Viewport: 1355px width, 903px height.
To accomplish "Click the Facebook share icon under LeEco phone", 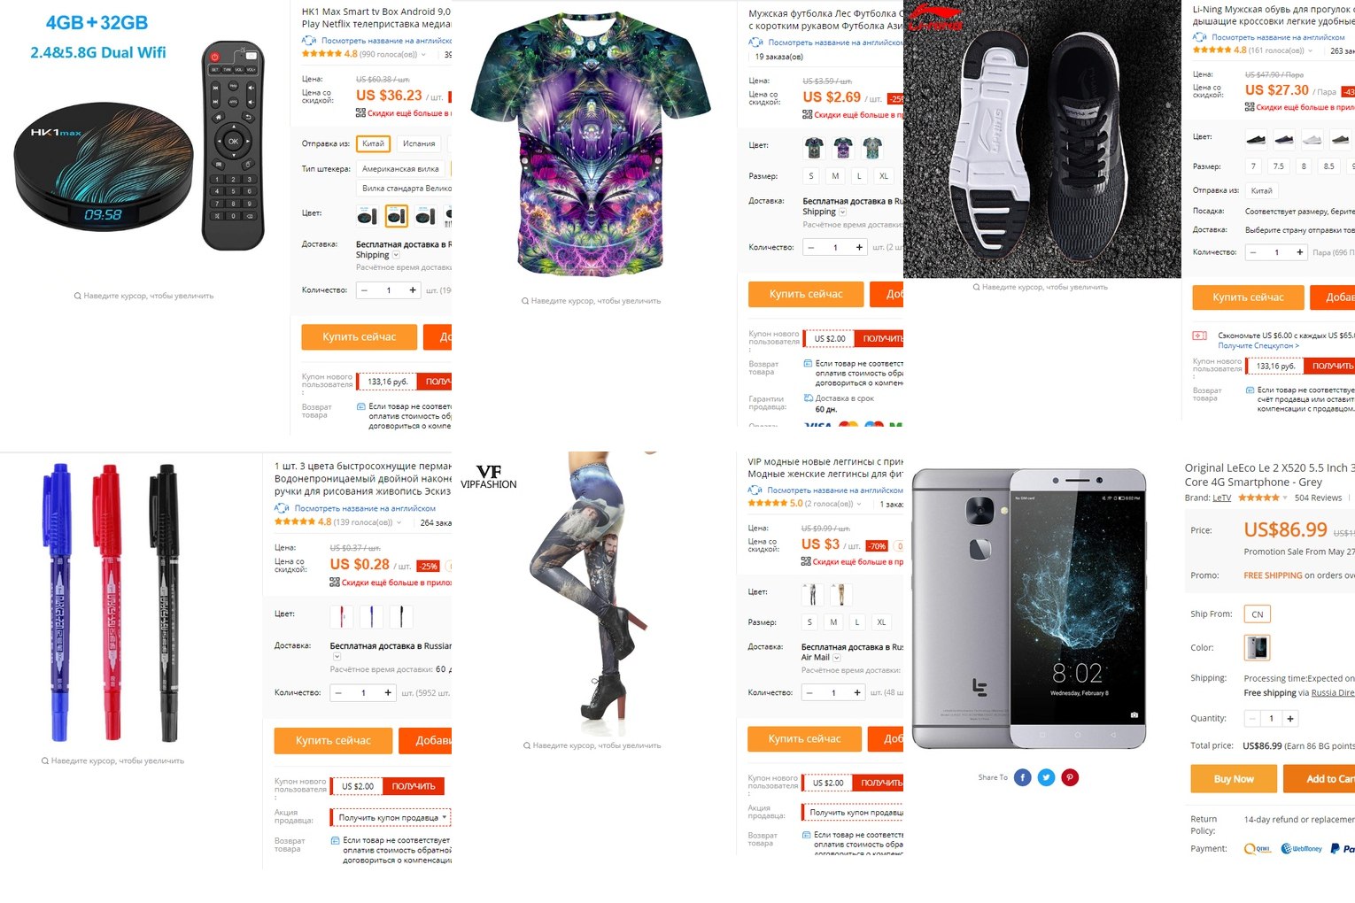I will click(1022, 777).
